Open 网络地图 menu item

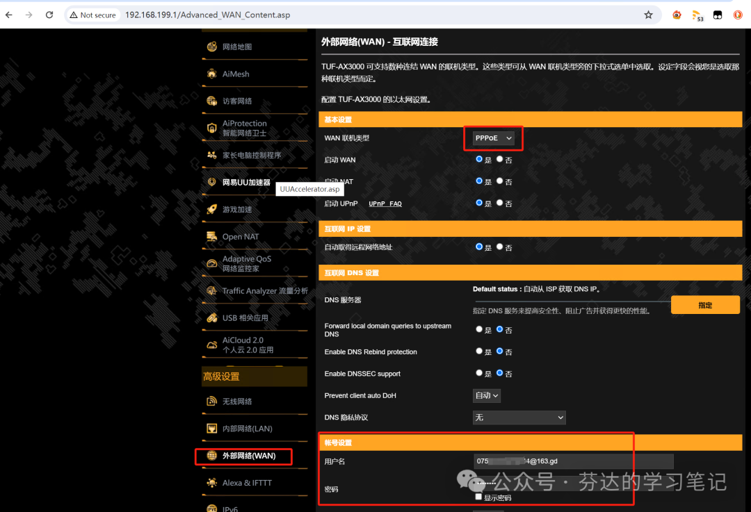pos(237,47)
